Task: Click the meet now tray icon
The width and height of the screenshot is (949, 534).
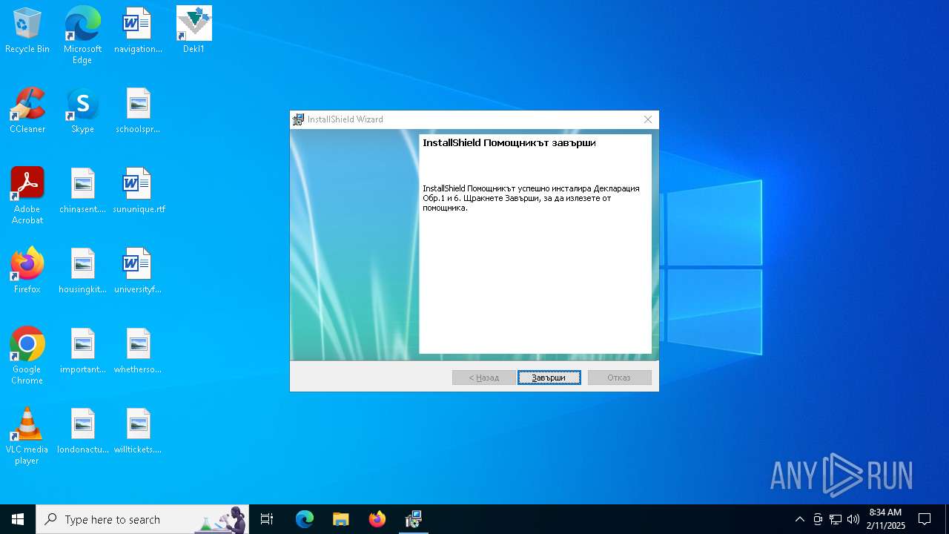Action: (x=818, y=519)
